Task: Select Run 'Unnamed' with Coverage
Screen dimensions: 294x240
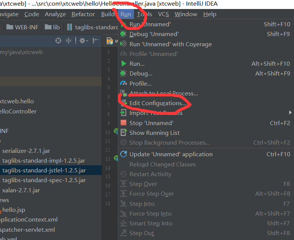Action: [x=206, y=44]
